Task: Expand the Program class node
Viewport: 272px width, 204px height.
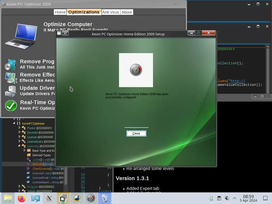Action: [x=19, y=186]
